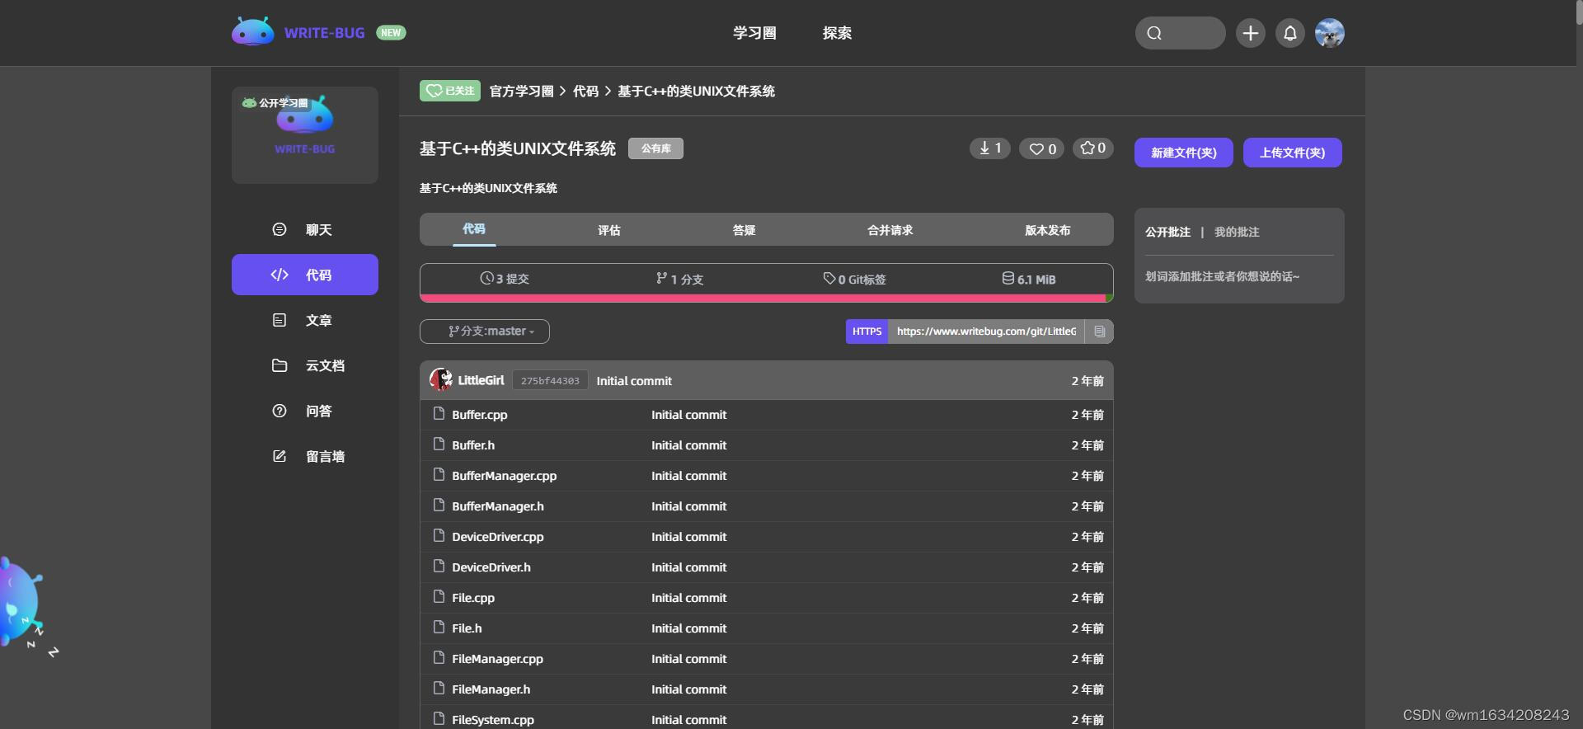Click the language percentage bar

(767, 298)
